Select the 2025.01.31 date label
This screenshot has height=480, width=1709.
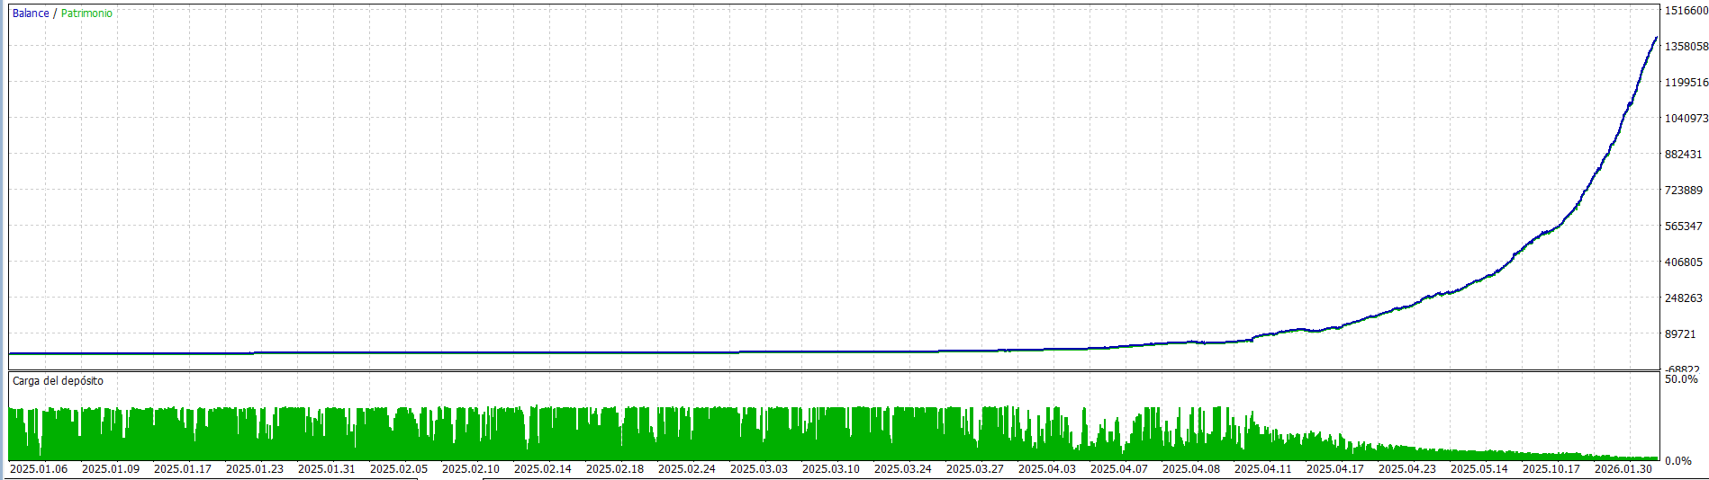tap(327, 469)
